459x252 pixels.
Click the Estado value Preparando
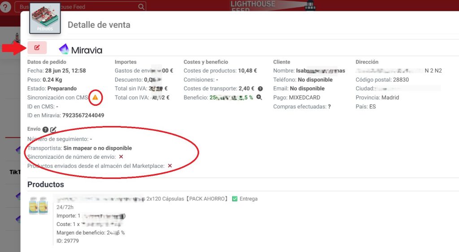pyautogui.click(x=62, y=88)
